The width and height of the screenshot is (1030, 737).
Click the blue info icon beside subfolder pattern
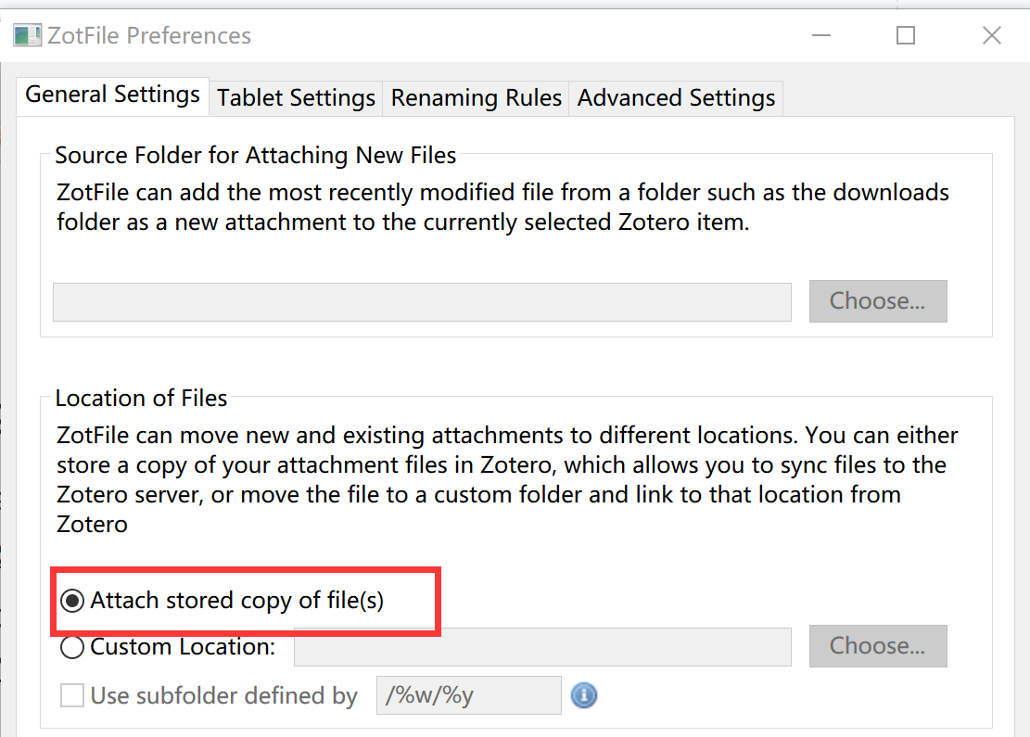[x=583, y=695]
